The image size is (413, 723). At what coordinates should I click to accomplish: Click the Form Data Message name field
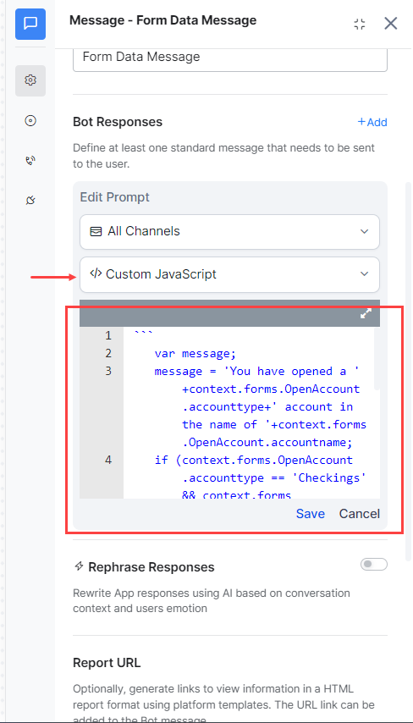pos(230,58)
